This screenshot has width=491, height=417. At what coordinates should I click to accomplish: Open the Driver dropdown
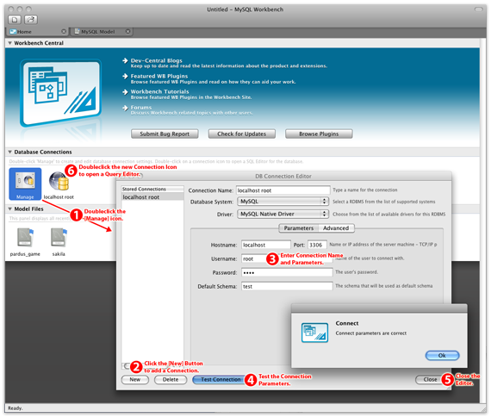[283, 214]
